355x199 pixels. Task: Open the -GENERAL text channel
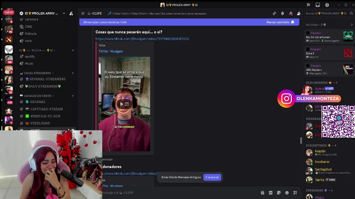pyautogui.click(x=35, y=102)
